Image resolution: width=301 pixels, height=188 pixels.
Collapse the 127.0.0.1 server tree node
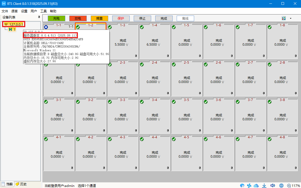tap(6, 24)
